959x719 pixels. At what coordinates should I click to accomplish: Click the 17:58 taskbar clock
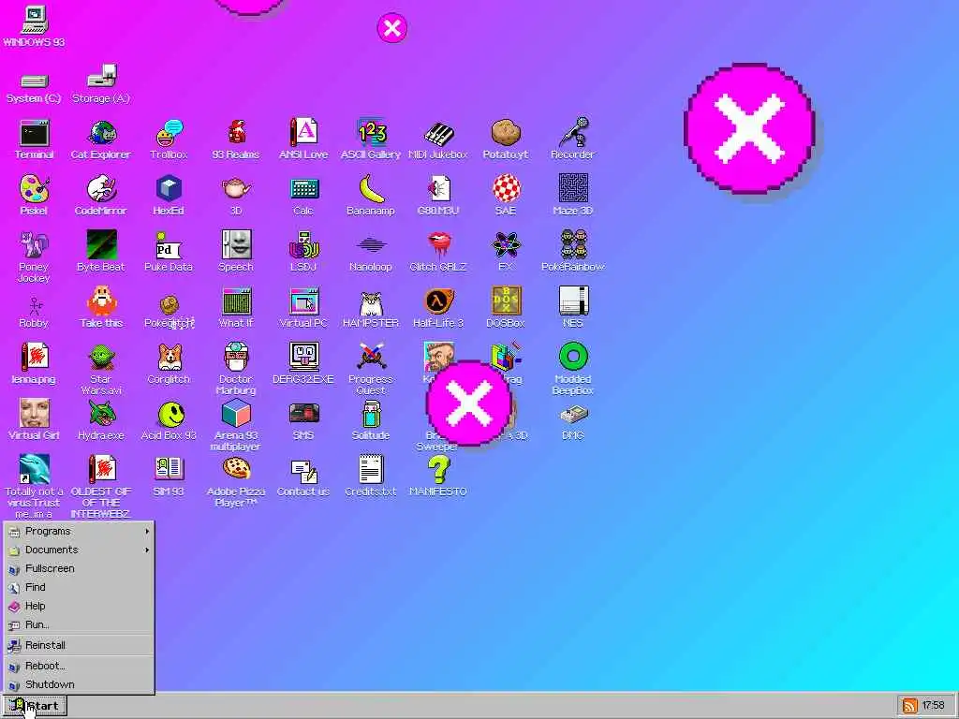click(x=934, y=706)
